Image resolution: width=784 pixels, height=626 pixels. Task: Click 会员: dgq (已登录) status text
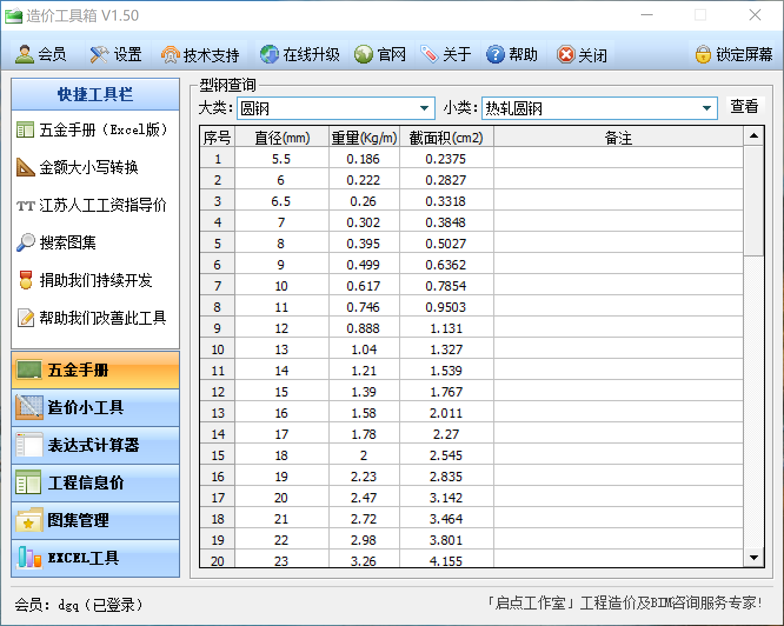(x=79, y=604)
